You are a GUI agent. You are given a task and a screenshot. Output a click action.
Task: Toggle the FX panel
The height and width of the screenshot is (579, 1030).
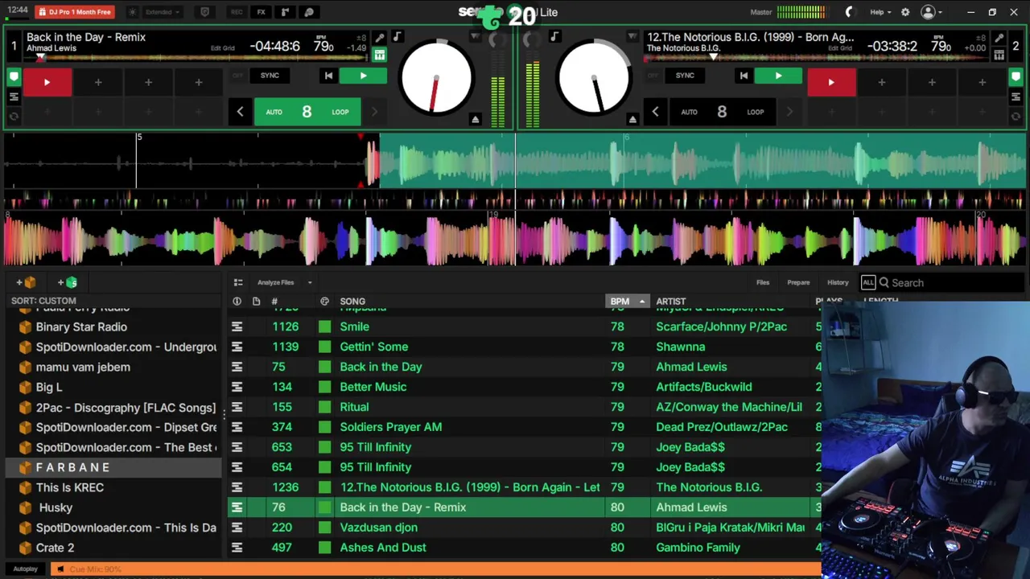coord(261,12)
